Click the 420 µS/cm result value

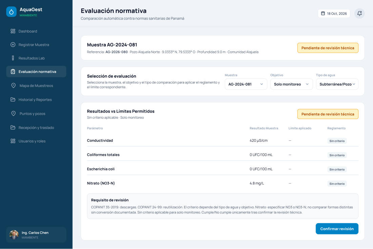pyautogui.click(x=259, y=140)
